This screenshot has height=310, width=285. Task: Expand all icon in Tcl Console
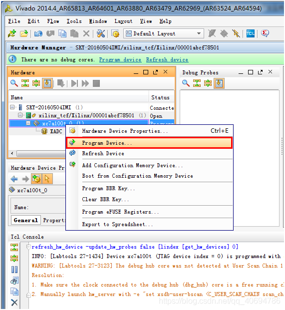(x=14, y=258)
